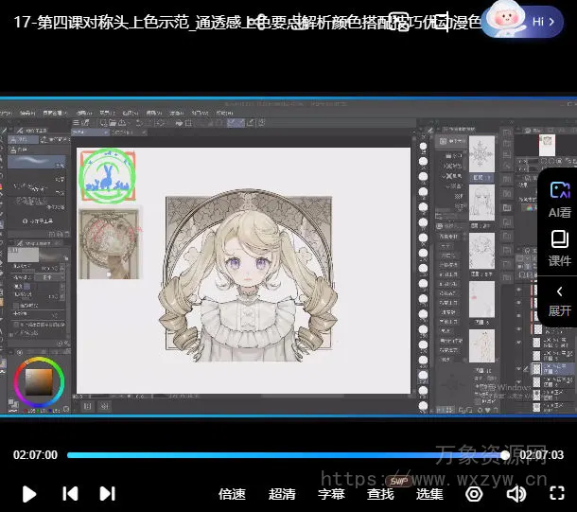Image resolution: width=577 pixels, height=512 pixels.
Task: Open the player settings circle icon
Action: pyautogui.click(x=474, y=494)
